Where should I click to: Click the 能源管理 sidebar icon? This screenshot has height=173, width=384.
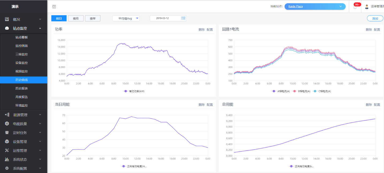pos(7,115)
